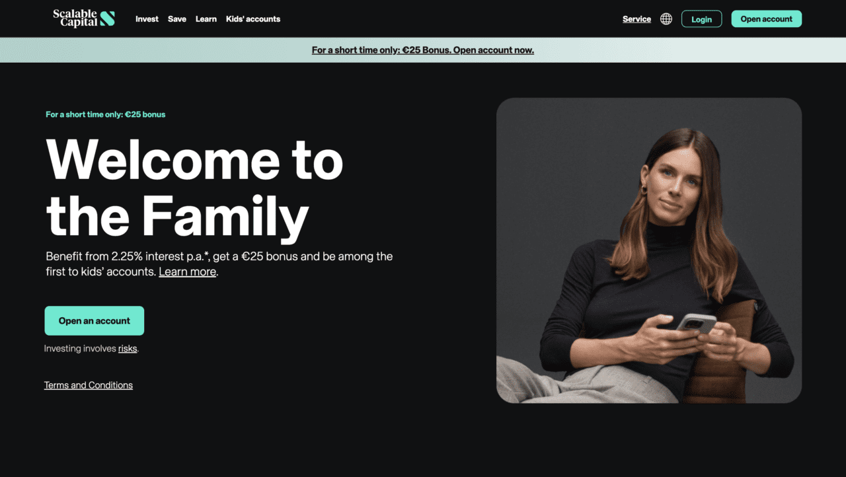This screenshot has width=846, height=477.
Task: Open the €25 Bonus banner link
Action: pos(423,50)
